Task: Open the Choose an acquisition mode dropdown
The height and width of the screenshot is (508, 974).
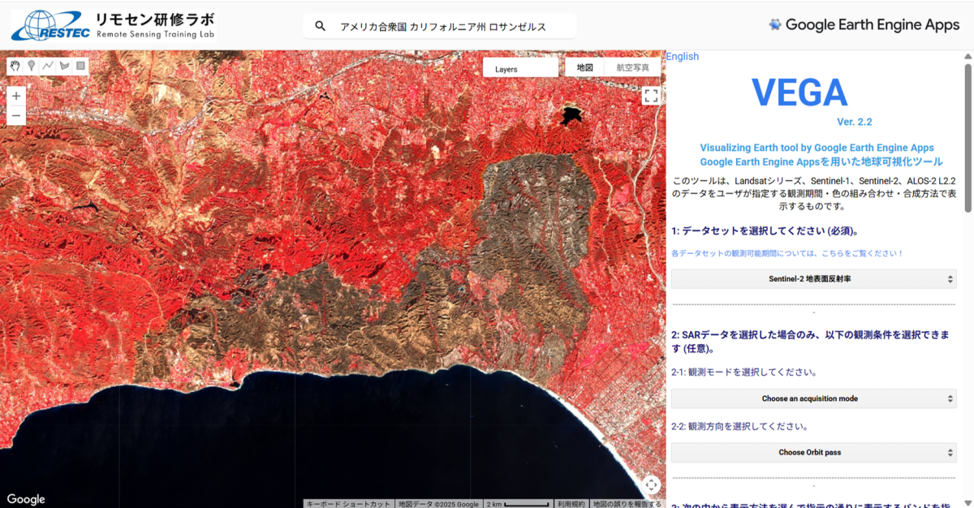Action: (814, 398)
